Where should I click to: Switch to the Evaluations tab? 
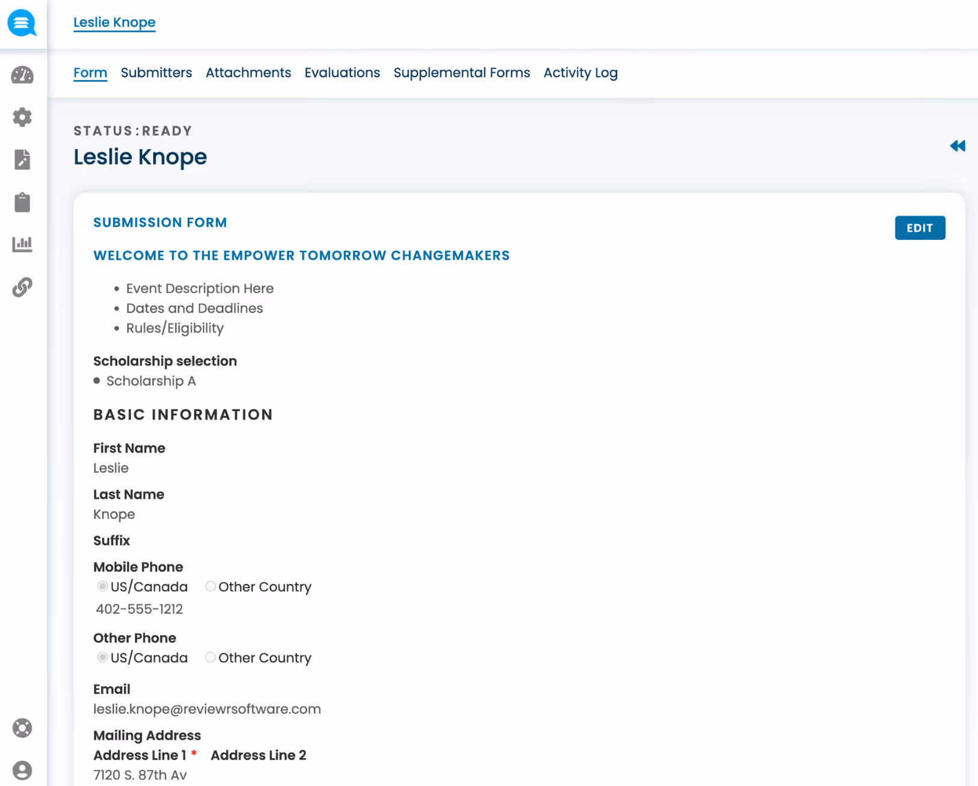pyautogui.click(x=342, y=73)
